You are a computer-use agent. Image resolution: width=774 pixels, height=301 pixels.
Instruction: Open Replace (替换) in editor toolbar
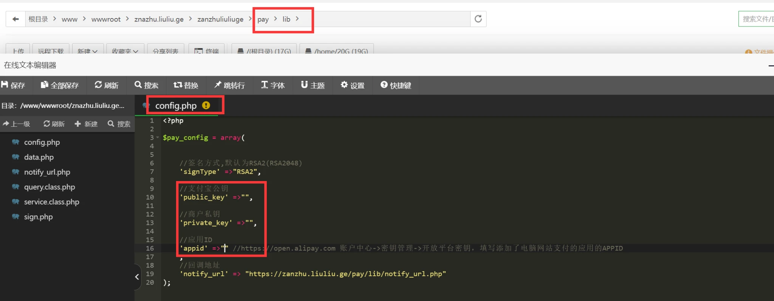(x=186, y=85)
